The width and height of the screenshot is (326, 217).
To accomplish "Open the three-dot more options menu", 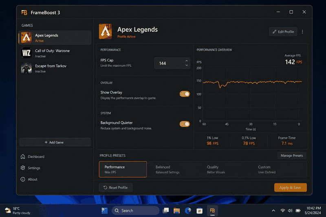I will (302, 32).
